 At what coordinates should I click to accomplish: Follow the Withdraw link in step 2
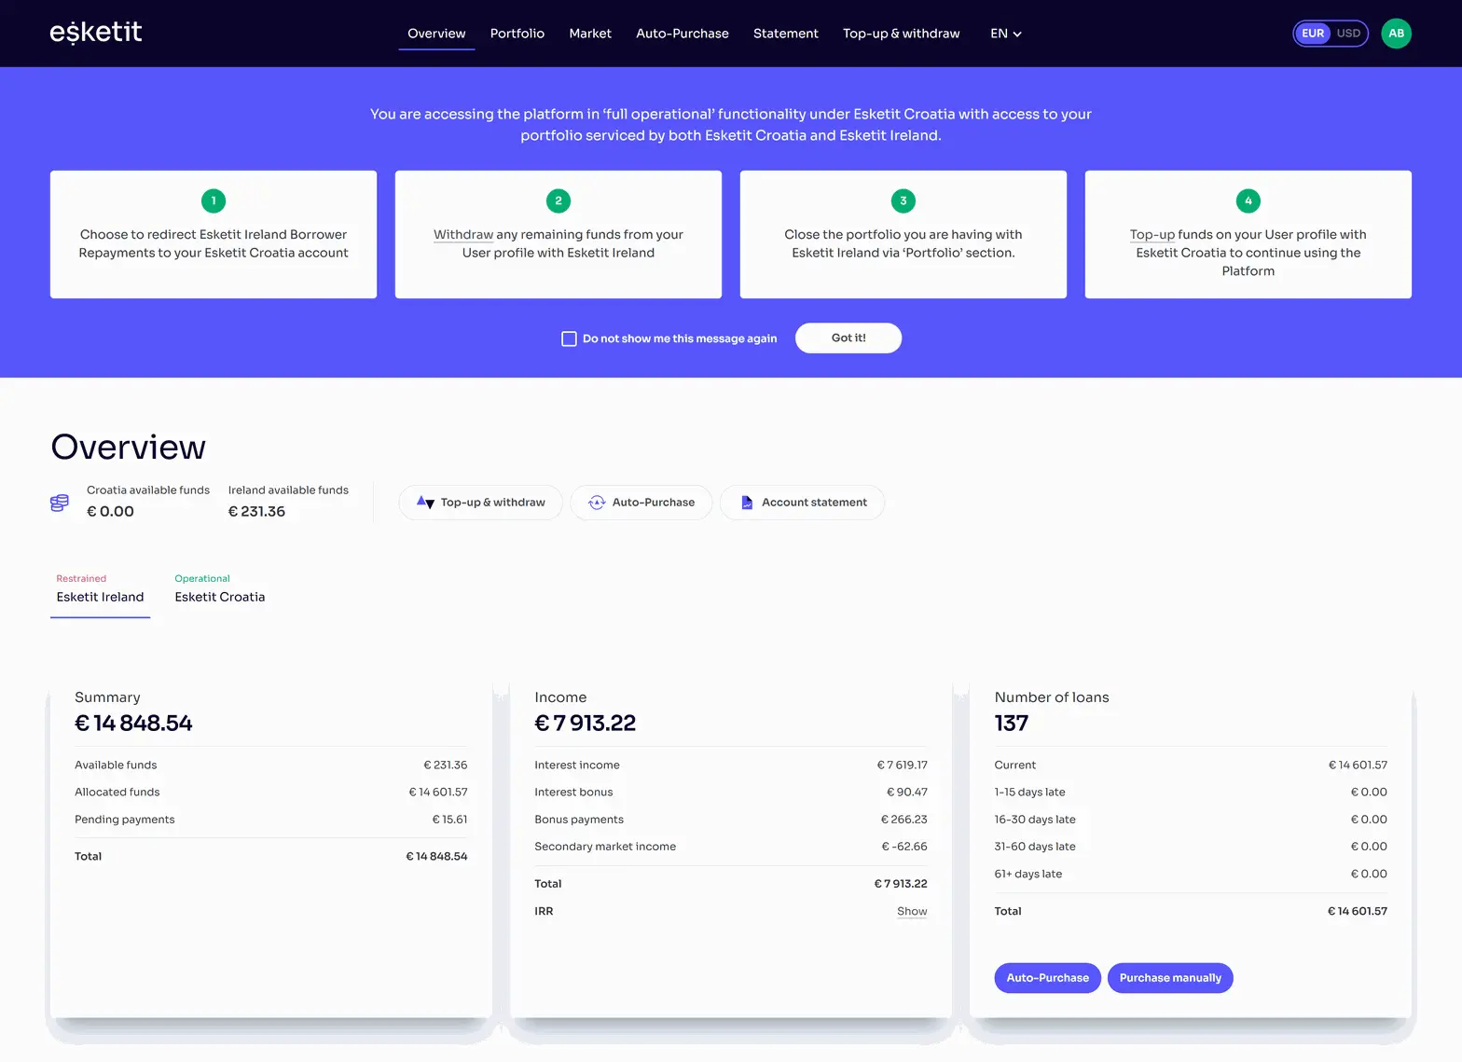coord(462,235)
